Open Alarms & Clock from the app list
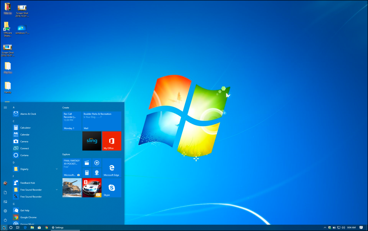 (x=35, y=114)
